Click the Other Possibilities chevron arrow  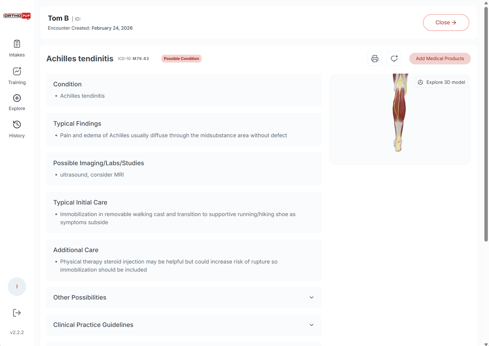click(312, 298)
